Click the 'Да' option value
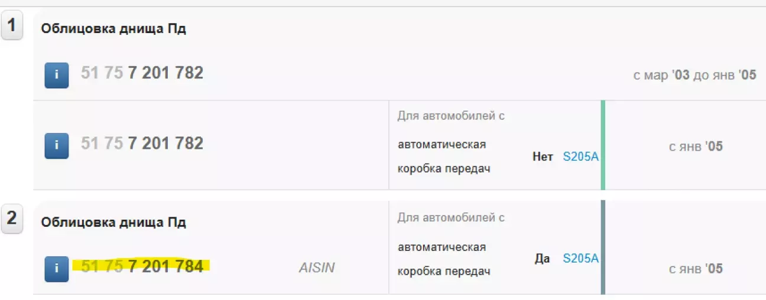 pyautogui.click(x=542, y=258)
